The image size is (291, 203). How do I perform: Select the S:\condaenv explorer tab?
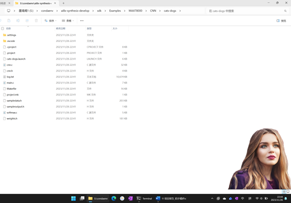click(36, 3)
